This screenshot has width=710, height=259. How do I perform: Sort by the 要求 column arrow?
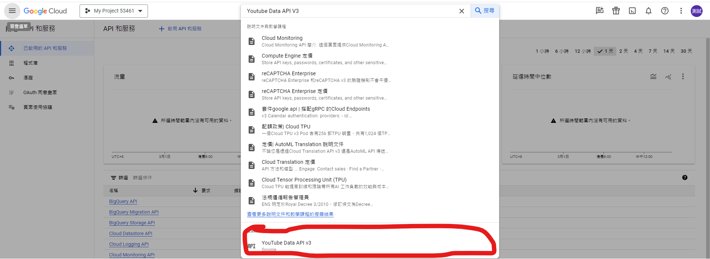(x=195, y=190)
